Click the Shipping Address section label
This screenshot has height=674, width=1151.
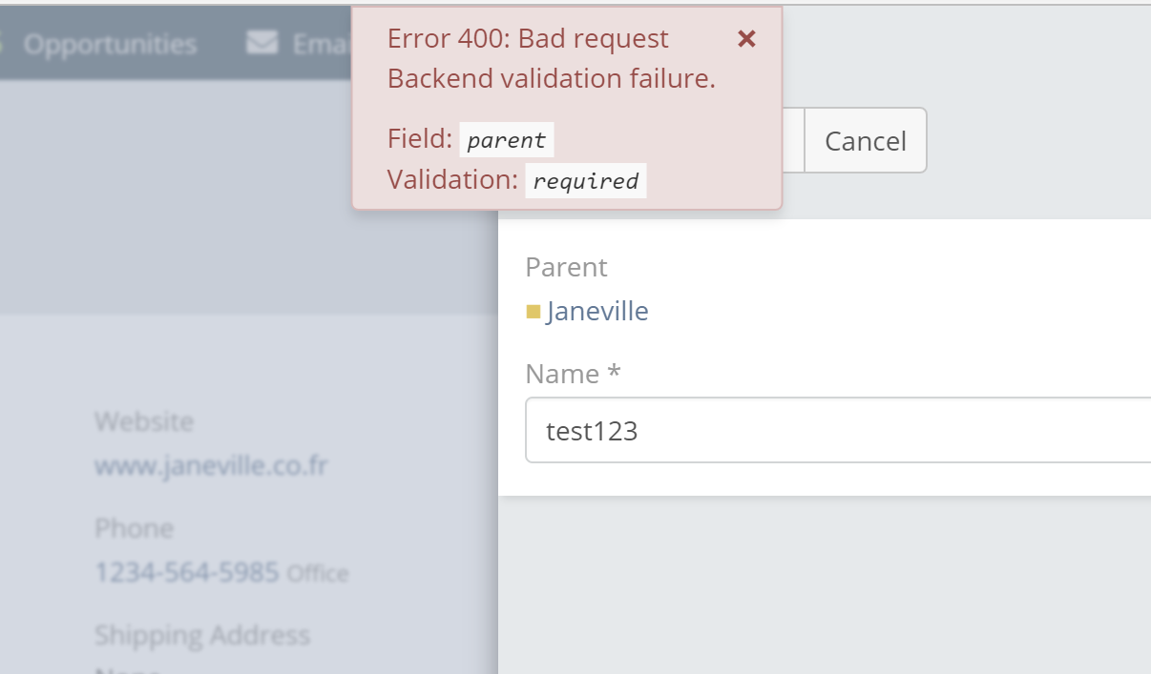(x=201, y=635)
